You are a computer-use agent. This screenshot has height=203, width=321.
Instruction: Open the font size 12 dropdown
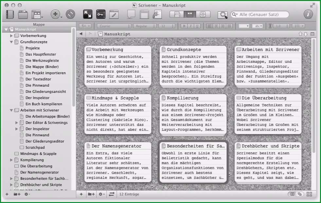167,26
